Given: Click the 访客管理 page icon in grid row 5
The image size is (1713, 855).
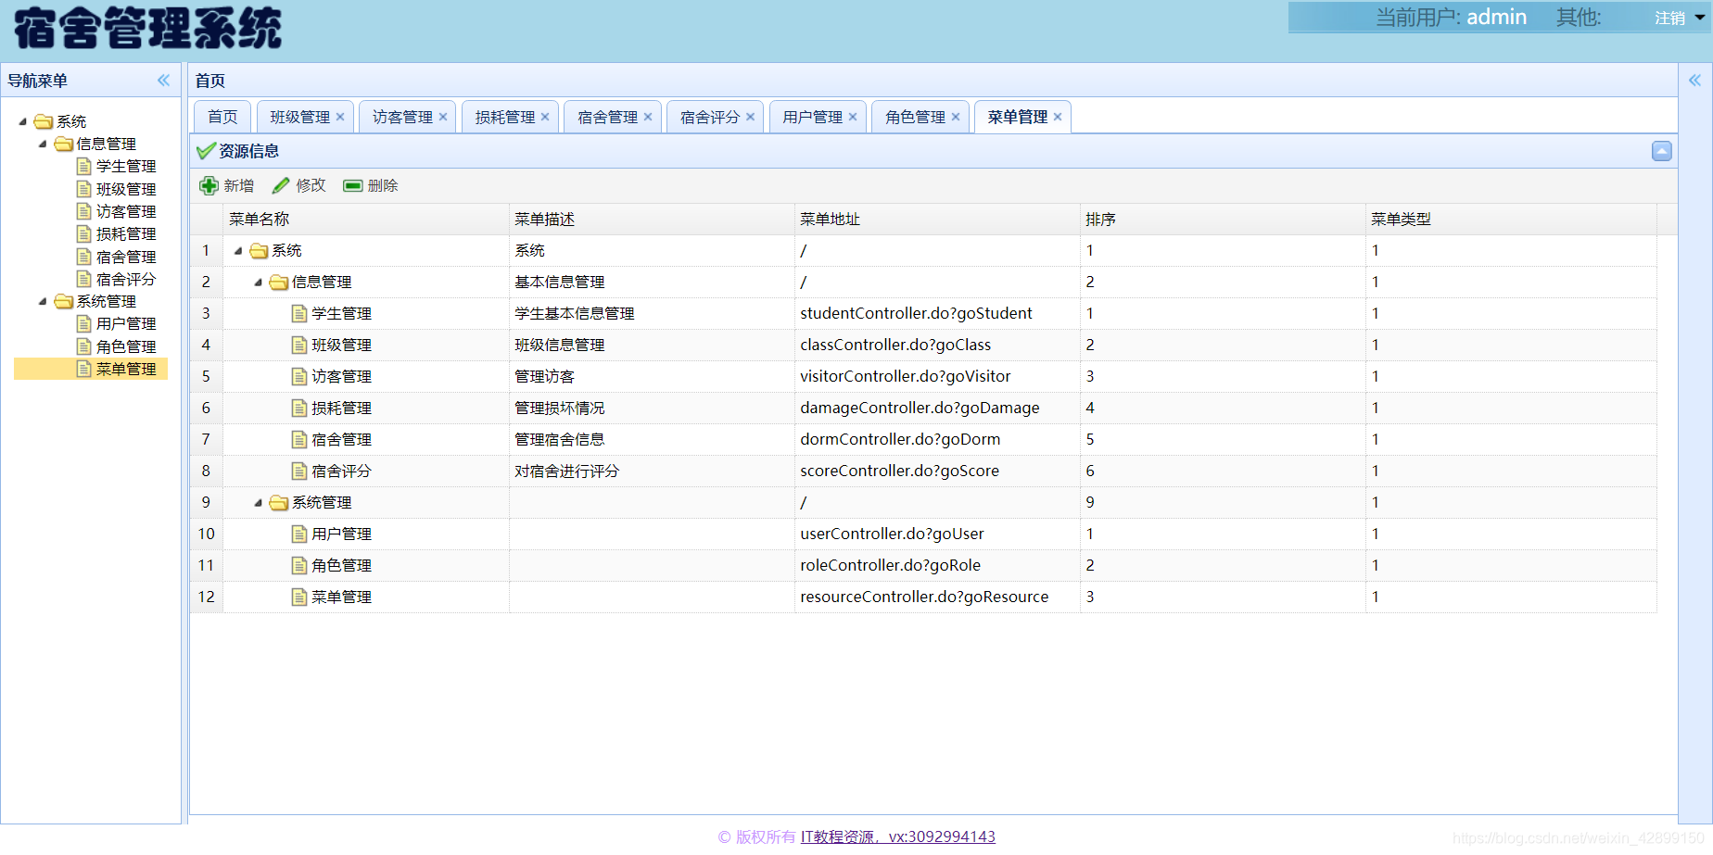Looking at the screenshot, I should [299, 376].
